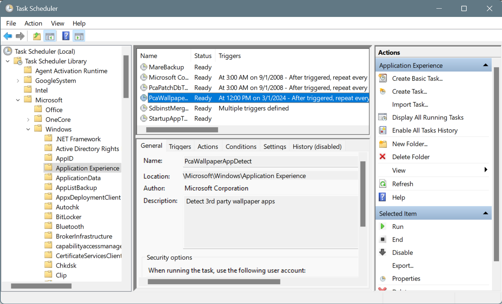The image size is (502, 304).
Task: Click the MareBackup task clock icon
Action: [144, 67]
